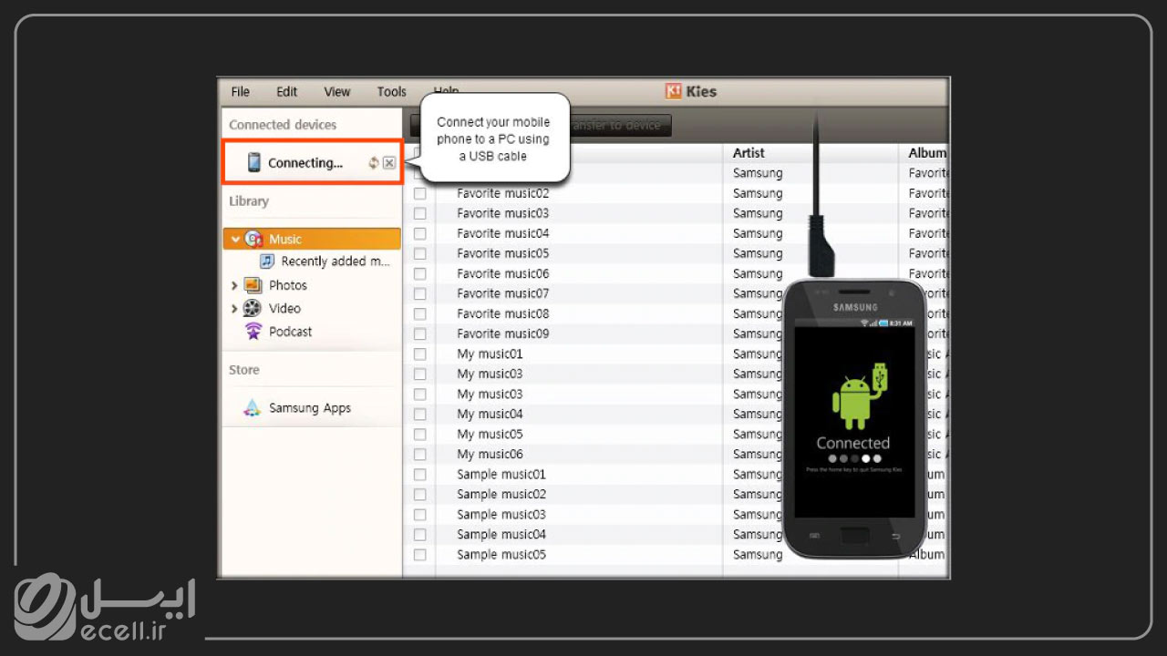This screenshot has width=1167, height=656.
Task: Tick the Sample music04 checkbox
Action: pyautogui.click(x=420, y=535)
